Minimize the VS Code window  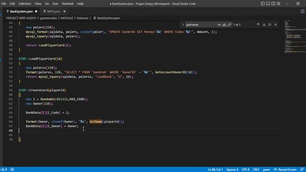coord(287,3)
